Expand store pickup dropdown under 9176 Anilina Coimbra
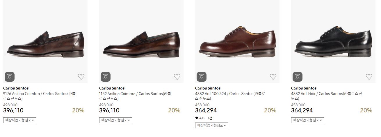Screen dimensions: 381x137 [x=19, y=120]
